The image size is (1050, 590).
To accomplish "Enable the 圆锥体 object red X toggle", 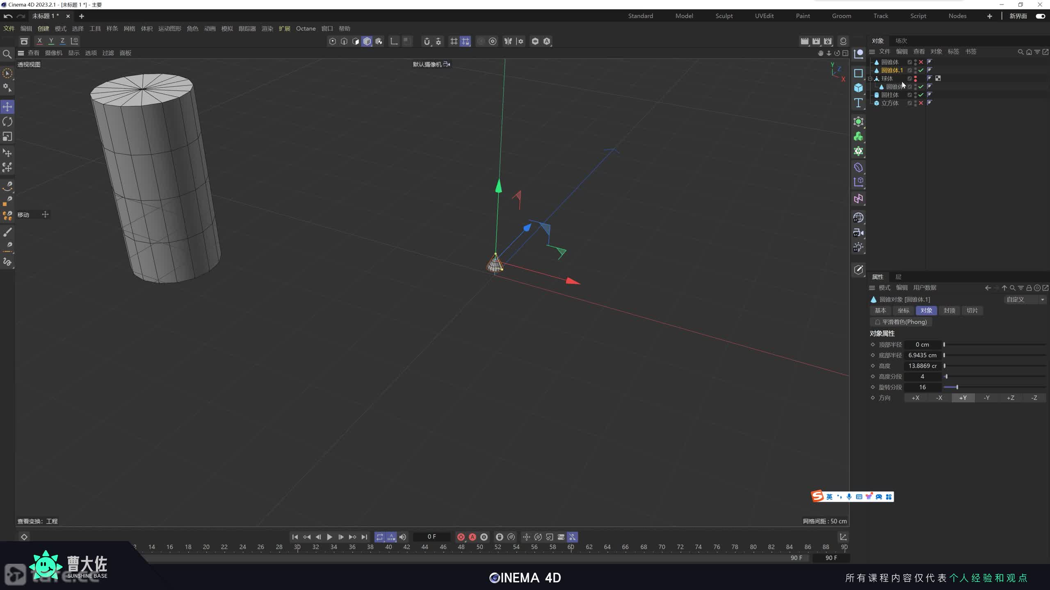I will (921, 62).
